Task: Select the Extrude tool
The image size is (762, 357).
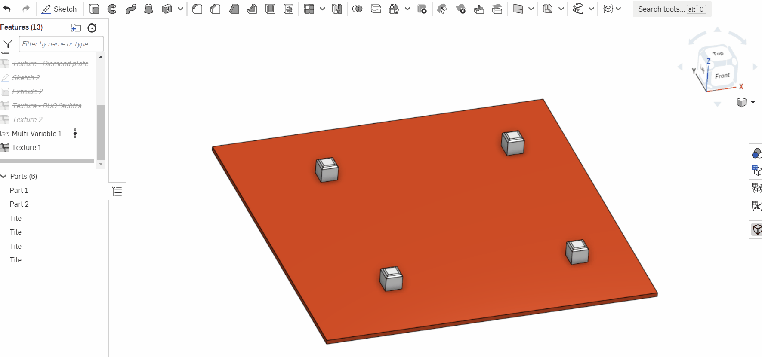Action: [94, 9]
